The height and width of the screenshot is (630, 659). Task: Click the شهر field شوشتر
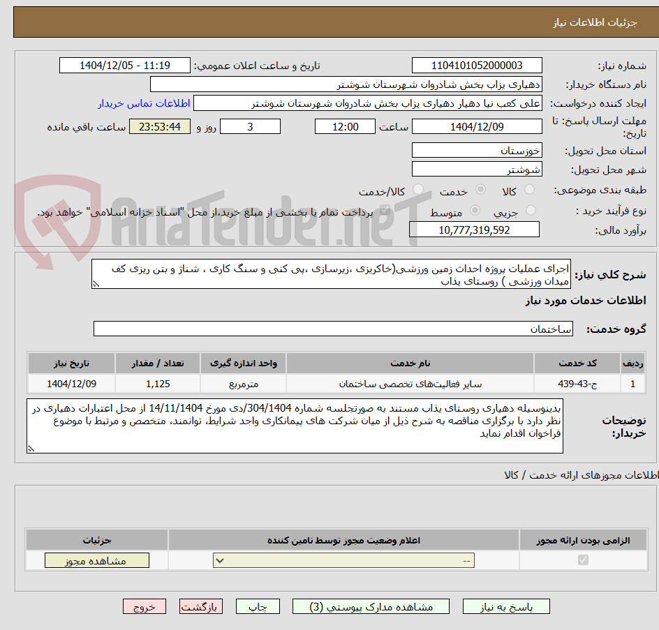click(x=477, y=170)
